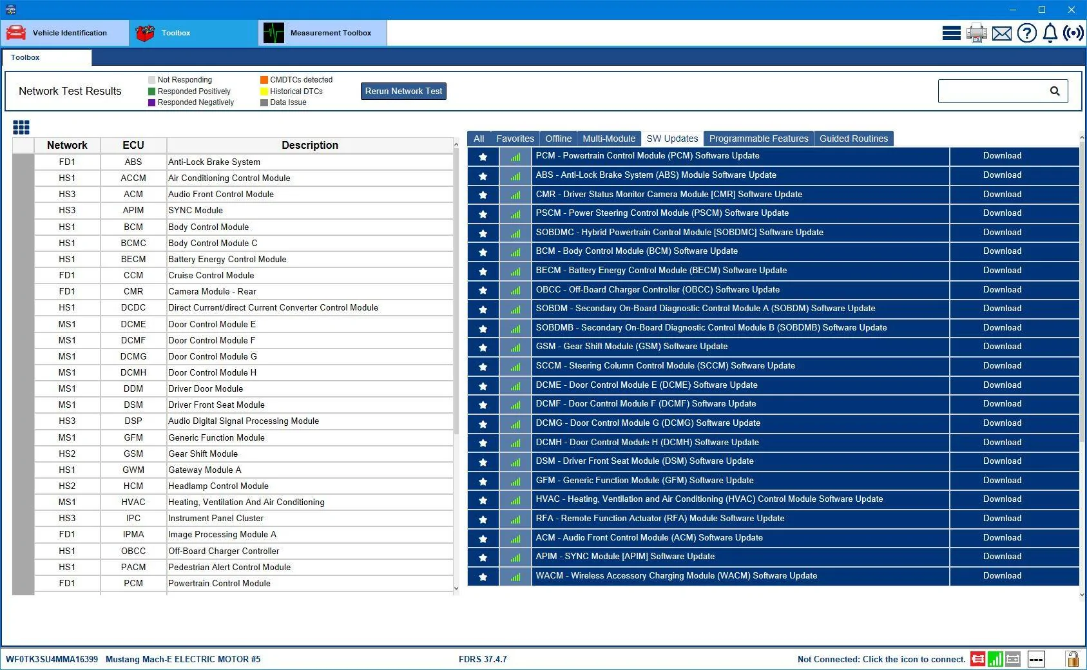
Task: Open the envelope feedback icon
Action: (1001, 33)
